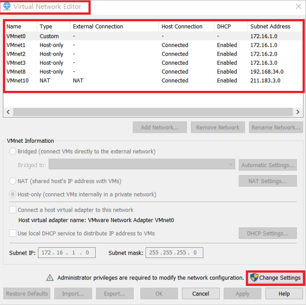The height and width of the screenshot is (305, 306).
Task: Click the Apply button
Action: pyautogui.click(x=242, y=294)
